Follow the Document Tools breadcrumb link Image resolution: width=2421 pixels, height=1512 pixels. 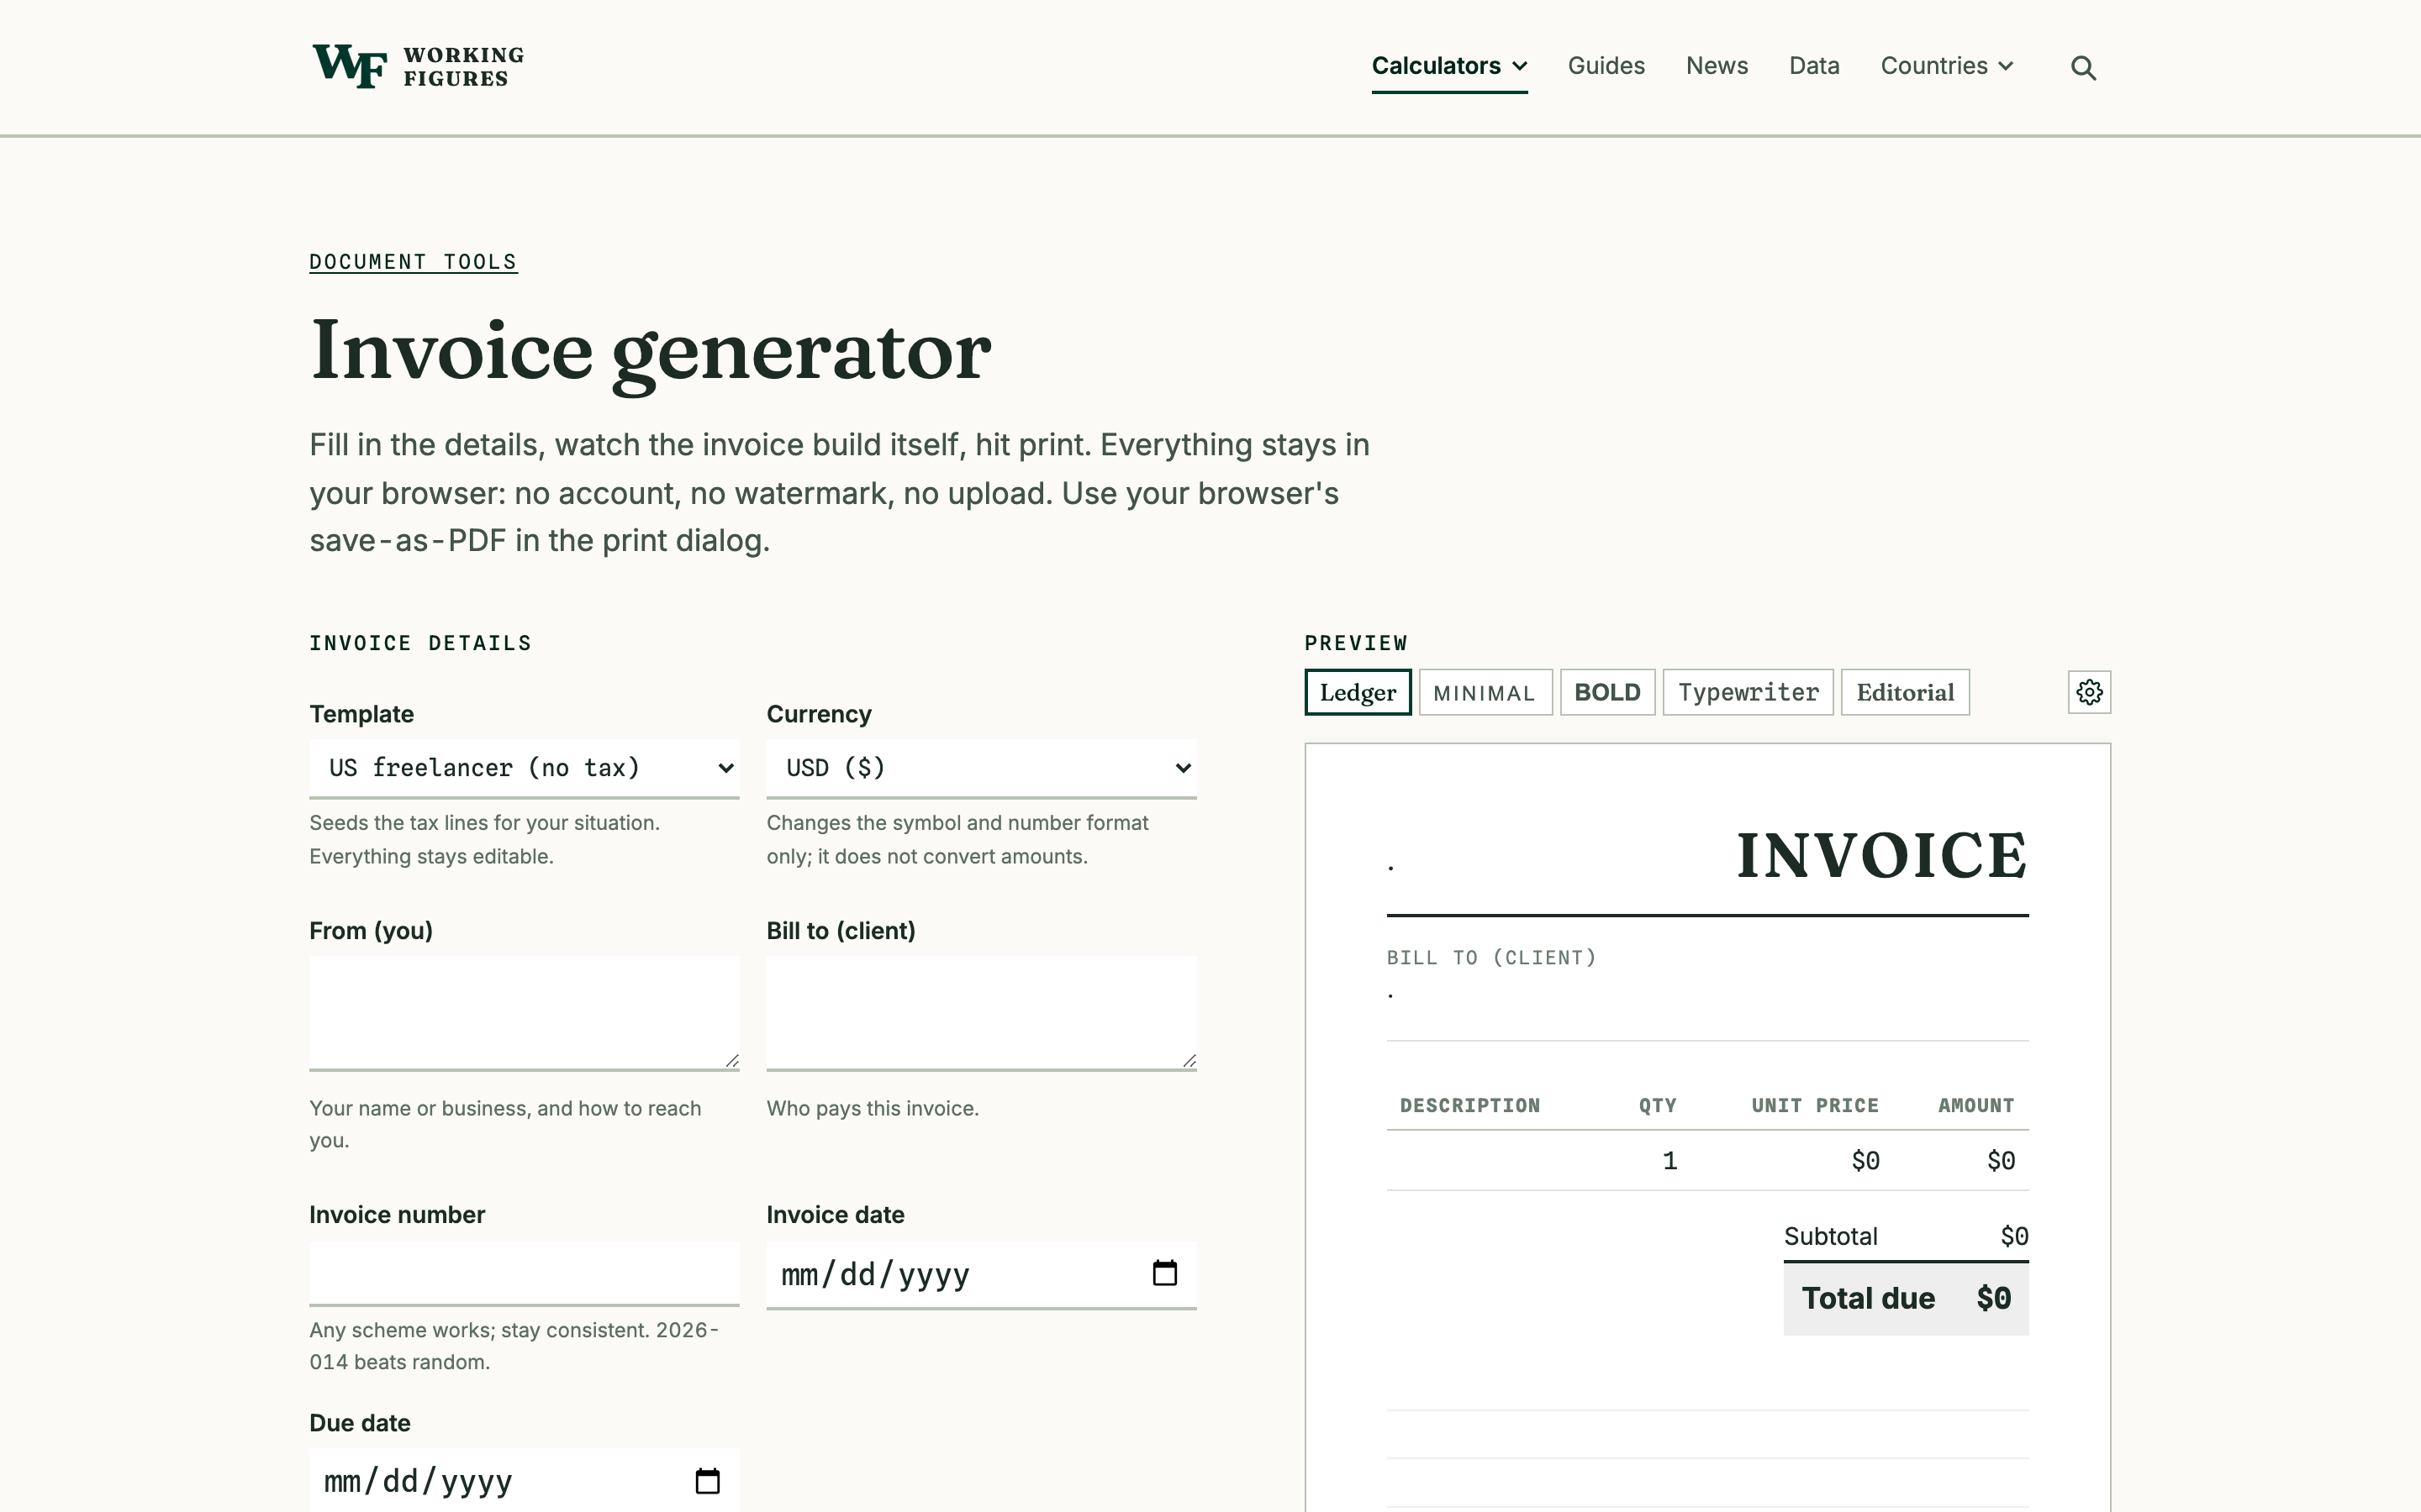pos(414,262)
